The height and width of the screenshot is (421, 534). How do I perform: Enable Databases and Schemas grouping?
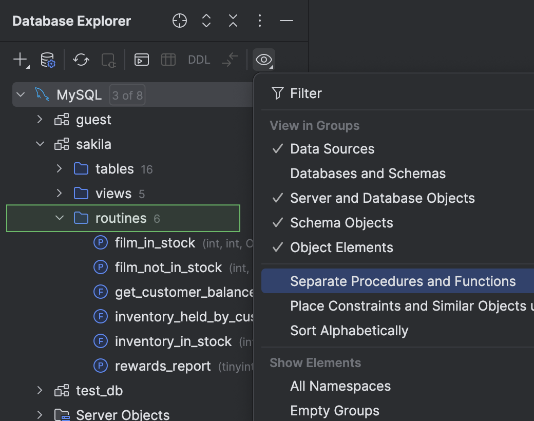(368, 173)
